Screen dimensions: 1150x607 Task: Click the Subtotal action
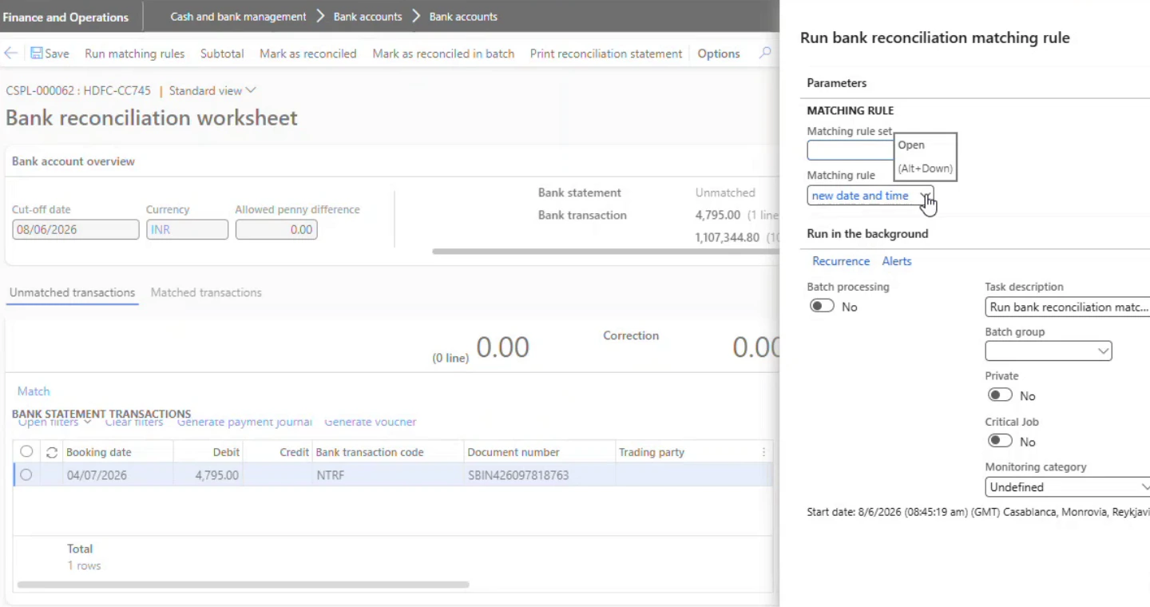point(222,54)
